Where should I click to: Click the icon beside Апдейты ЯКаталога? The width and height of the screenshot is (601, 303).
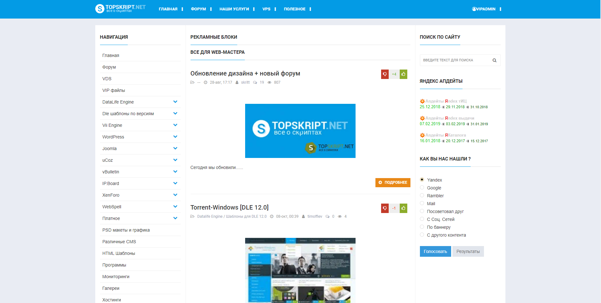tap(422, 135)
